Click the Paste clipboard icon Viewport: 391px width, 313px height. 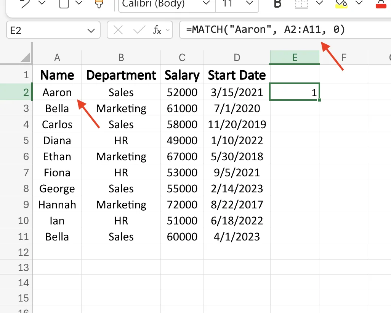click(x=64, y=3)
